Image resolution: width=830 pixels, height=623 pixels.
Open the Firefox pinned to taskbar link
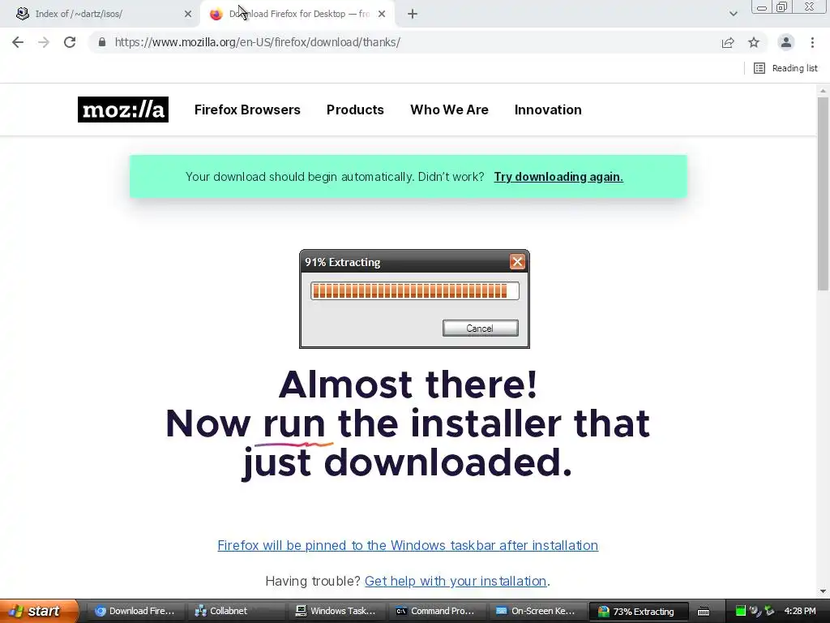tap(408, 545)
